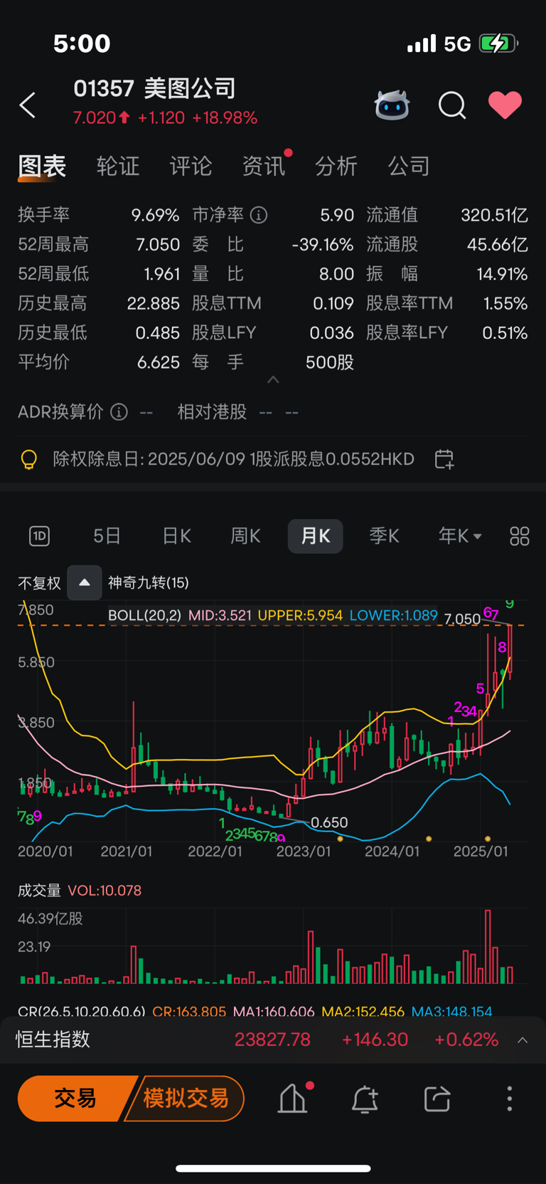Tap the 7.050 high price marker
546x1184 pixels.
[x=463, y=619]
